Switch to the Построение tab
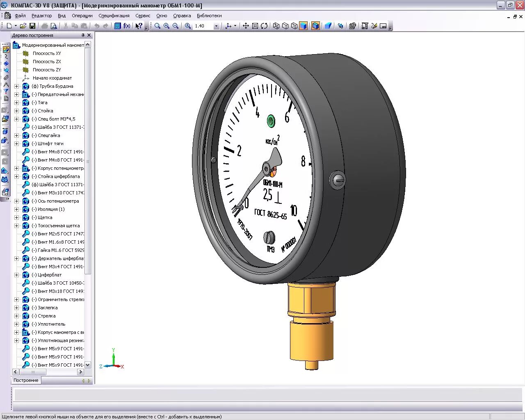Image resolution: width=525 pixels, height=420 pixels. pos(26,380)
